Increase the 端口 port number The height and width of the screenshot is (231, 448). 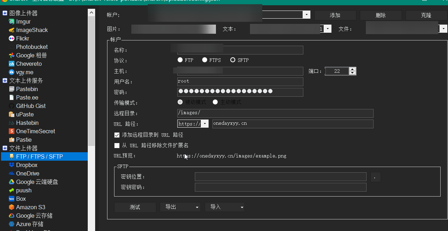(x=353, y=69)
